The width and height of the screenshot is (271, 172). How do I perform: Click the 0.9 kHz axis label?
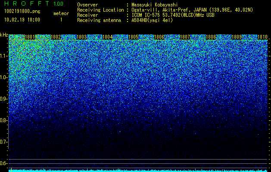click(3, 99)
